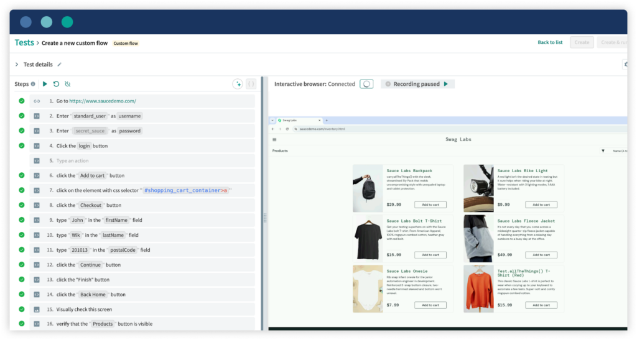The image size is (637, 340).
Task: Toggle the interactive browser connection switch
Action: tap(366, 84)
